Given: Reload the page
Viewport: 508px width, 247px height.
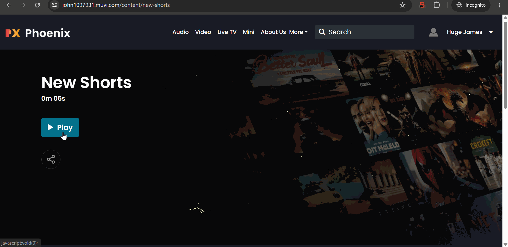Looking at the screenshot, I should (x=37, y=5).
